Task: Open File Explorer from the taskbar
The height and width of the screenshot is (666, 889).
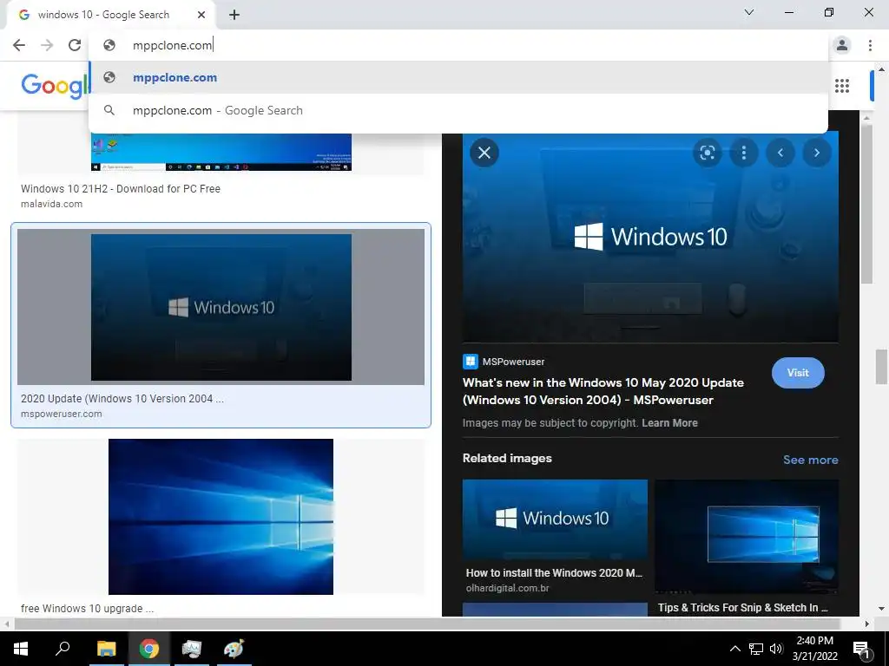Action: 106,649
